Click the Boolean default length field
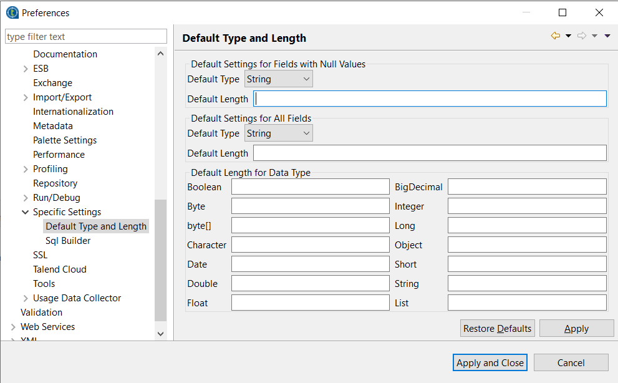This screenshot has height=383, width=618. pyautogui.click(x=310, y=187)
